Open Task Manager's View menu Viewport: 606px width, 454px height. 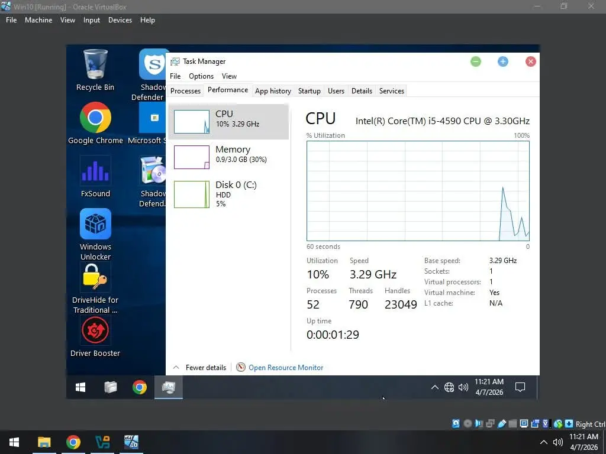point(229,76)
